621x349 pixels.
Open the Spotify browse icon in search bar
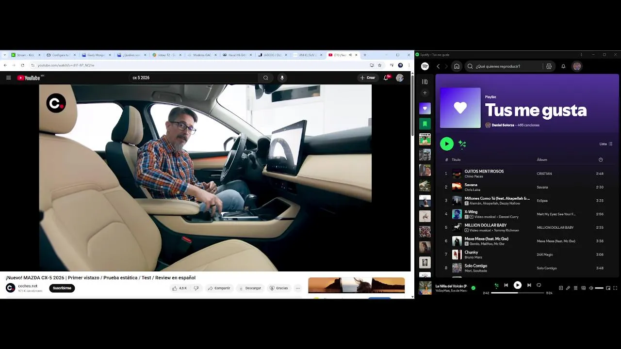click(x=549, y=66)
